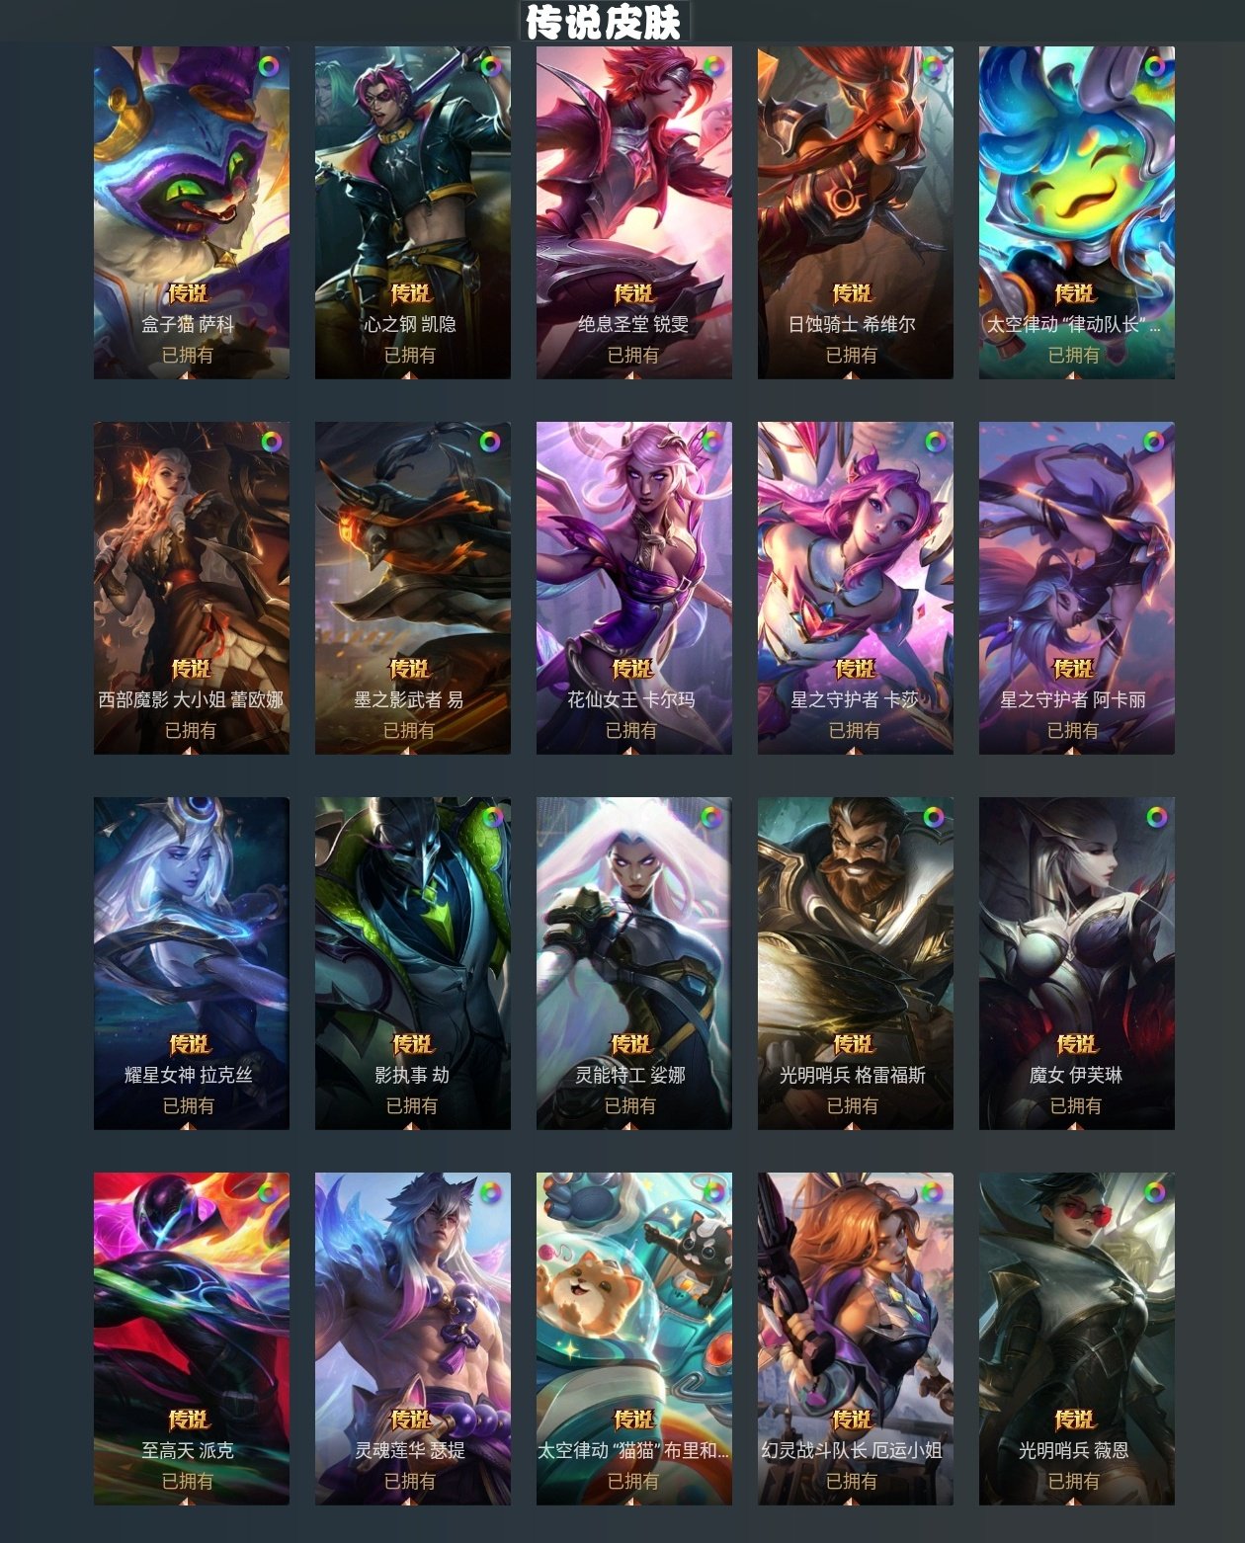Open the 花仙女王 卡尔玛 skin card
The height and width of the screenshot is (1543, 1245).
click(x=633, y=588)
